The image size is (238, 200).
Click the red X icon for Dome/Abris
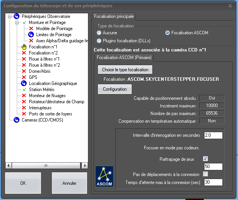pos(24,71)
